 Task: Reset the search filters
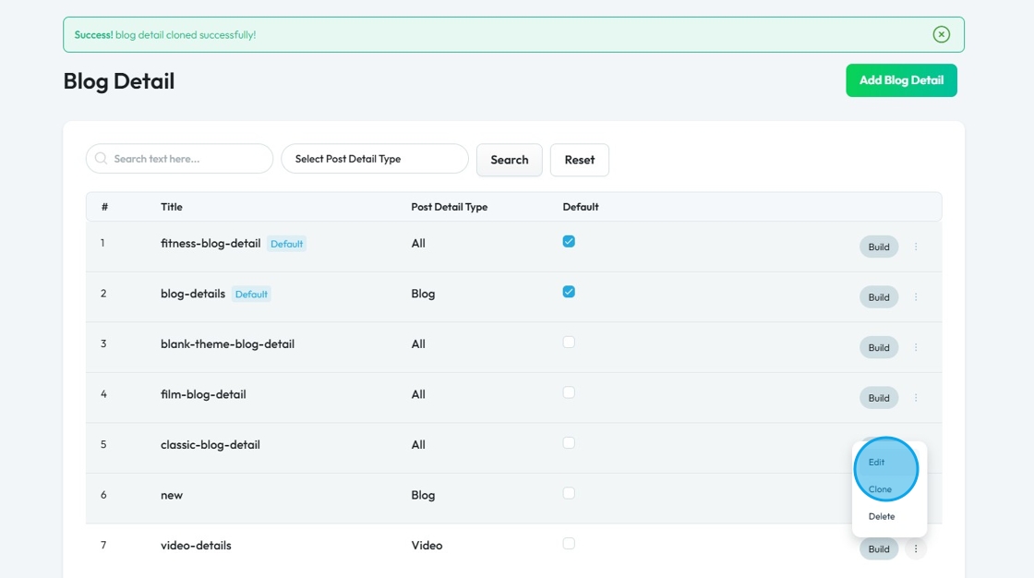(580, 160)
